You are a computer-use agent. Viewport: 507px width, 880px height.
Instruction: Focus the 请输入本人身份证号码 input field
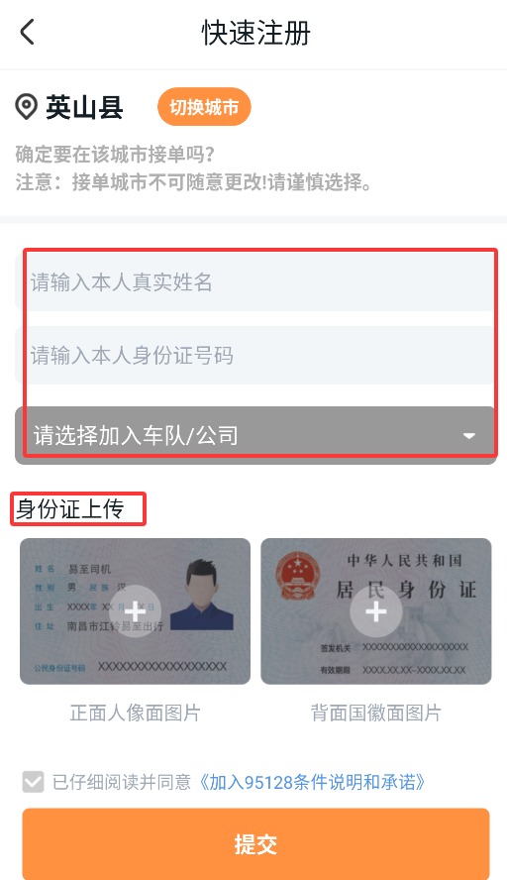point(255,355)
